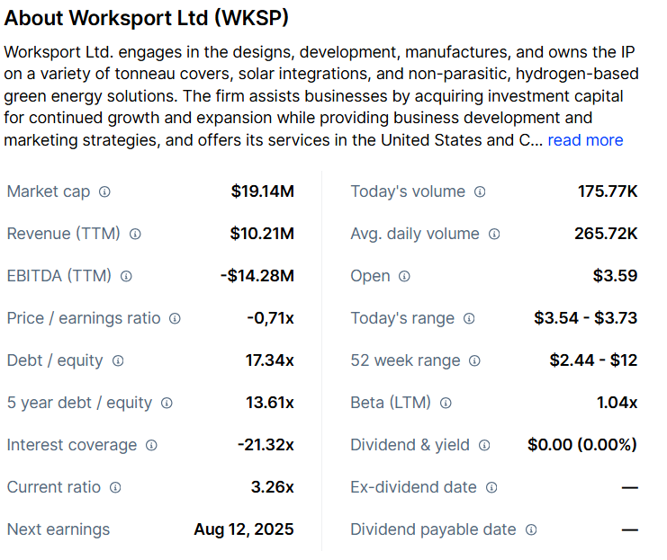This screenshot has width=667, height=560.
Task: Click the Current ratio info icon
Action: click(x=115, y=488)
